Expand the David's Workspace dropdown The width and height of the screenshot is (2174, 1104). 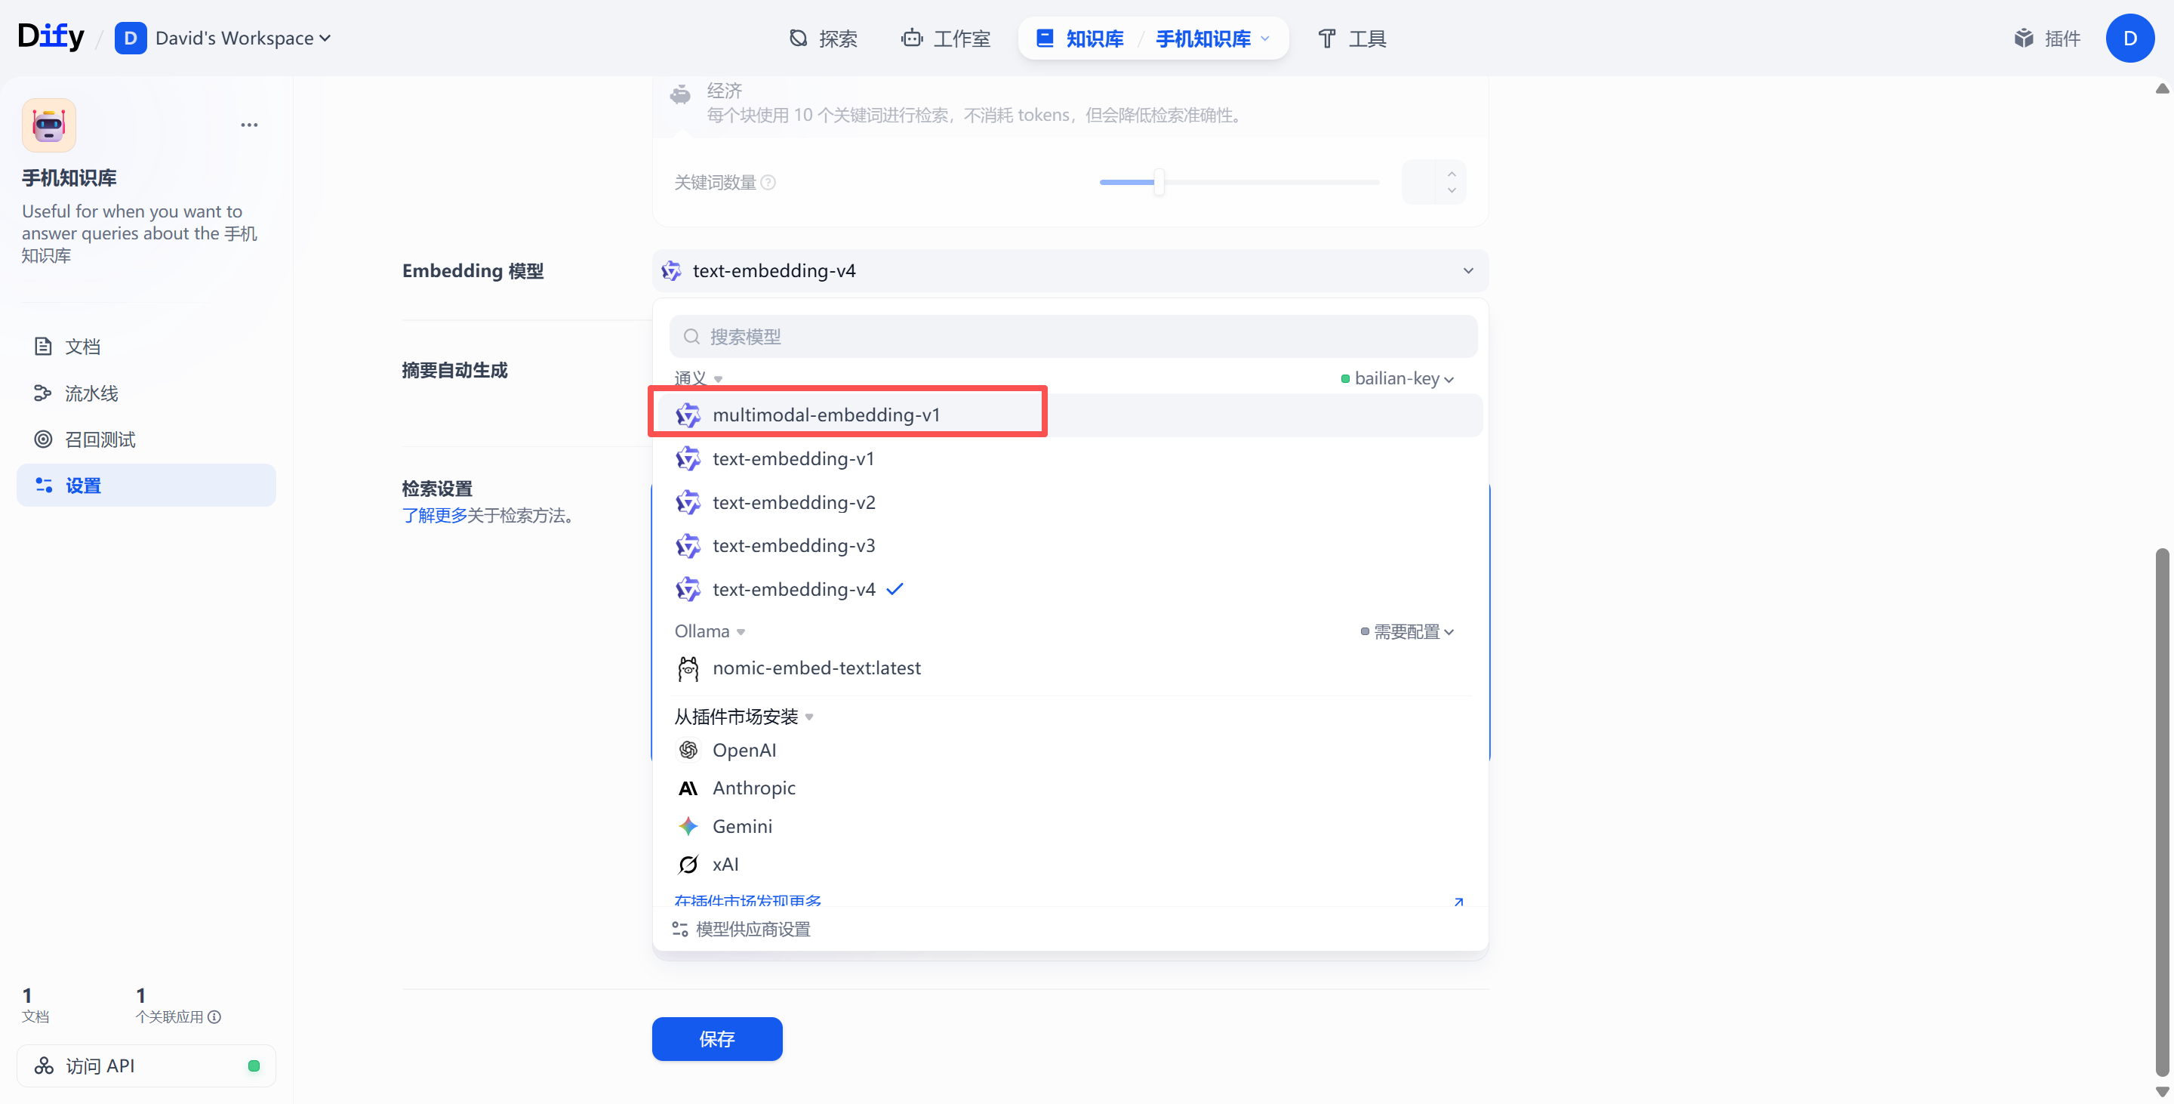click(x=243, y=38)
